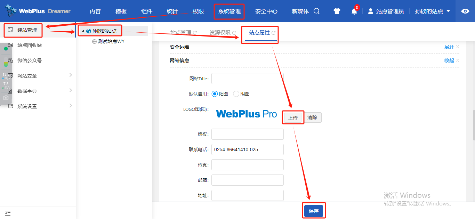Screen dimensions: 475x219
Task: Select 孙欣的站点 in the site tree
Action: tap(104, 31)
